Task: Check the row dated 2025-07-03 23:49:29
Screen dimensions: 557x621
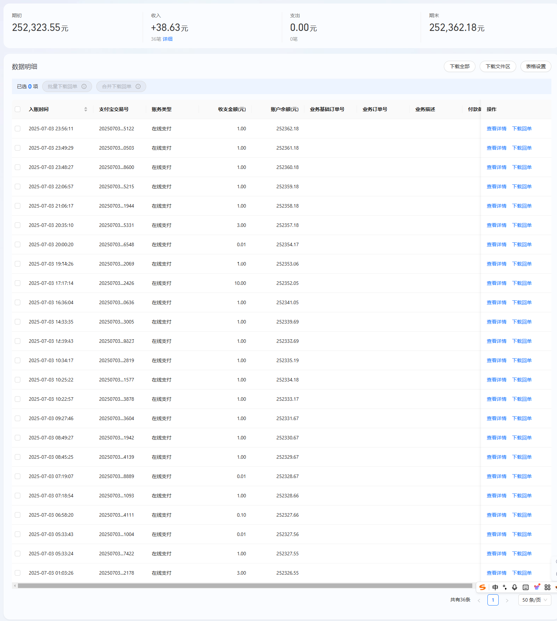Action: [18, 148]
